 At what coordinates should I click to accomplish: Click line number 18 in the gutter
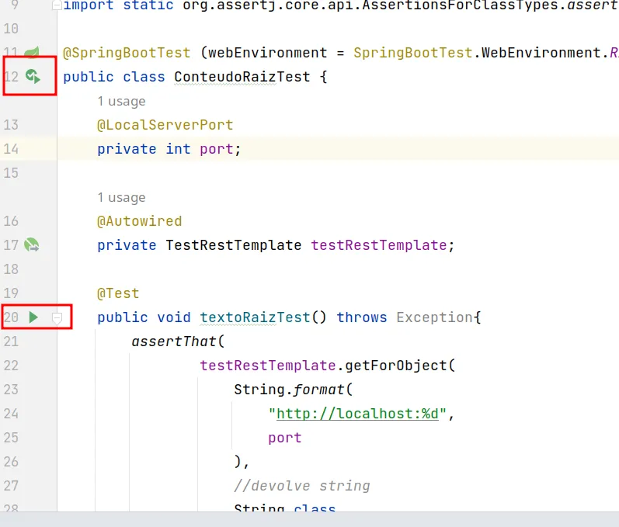click(11, 269)
